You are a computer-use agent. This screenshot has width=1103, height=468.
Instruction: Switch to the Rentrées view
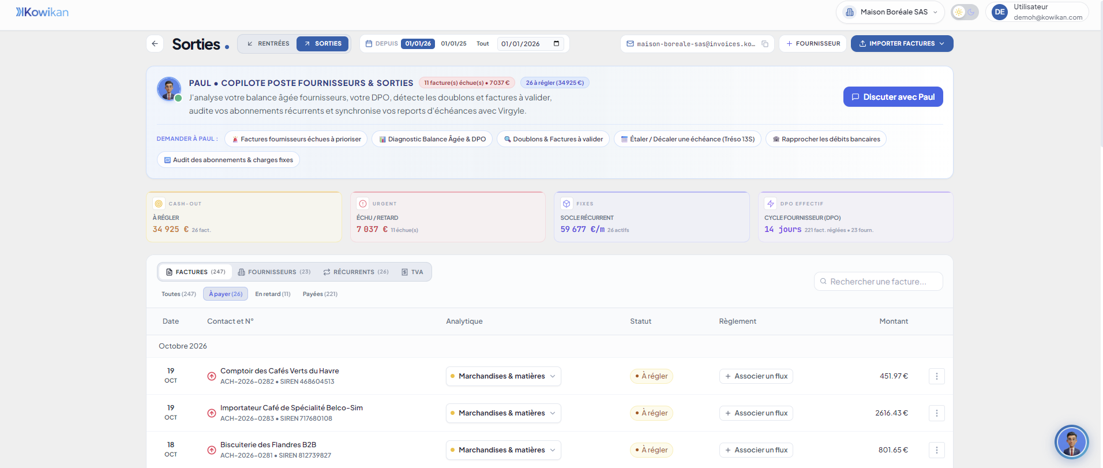(x=268, y=44)
